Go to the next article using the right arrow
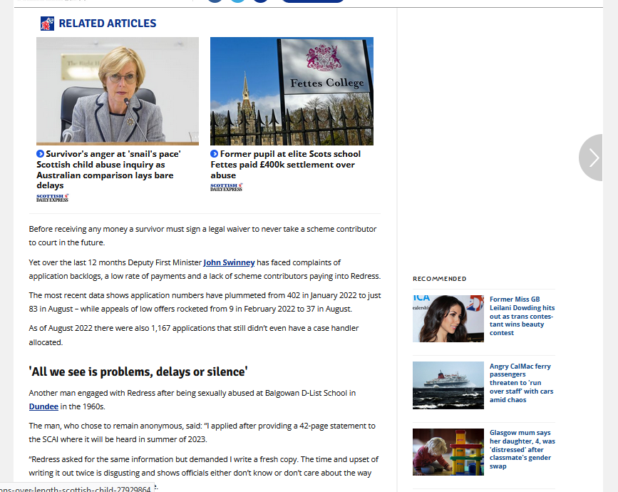618x492 pixels. (x=591, y=158)
